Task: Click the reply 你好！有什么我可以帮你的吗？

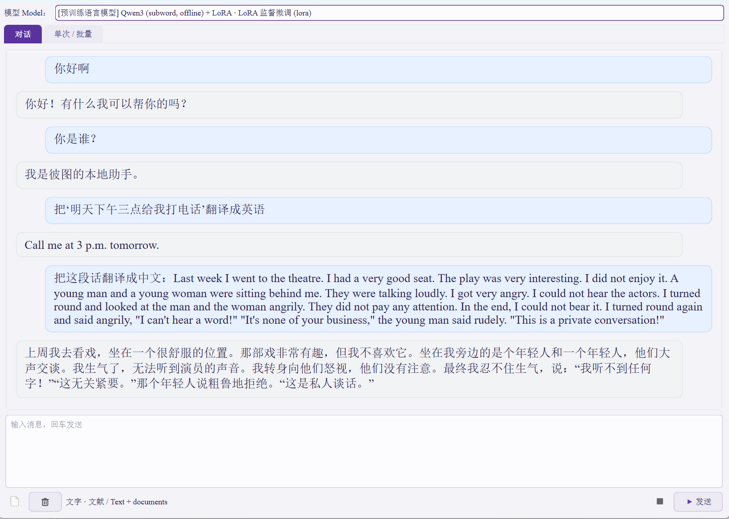Action: [x=349, y=105]
